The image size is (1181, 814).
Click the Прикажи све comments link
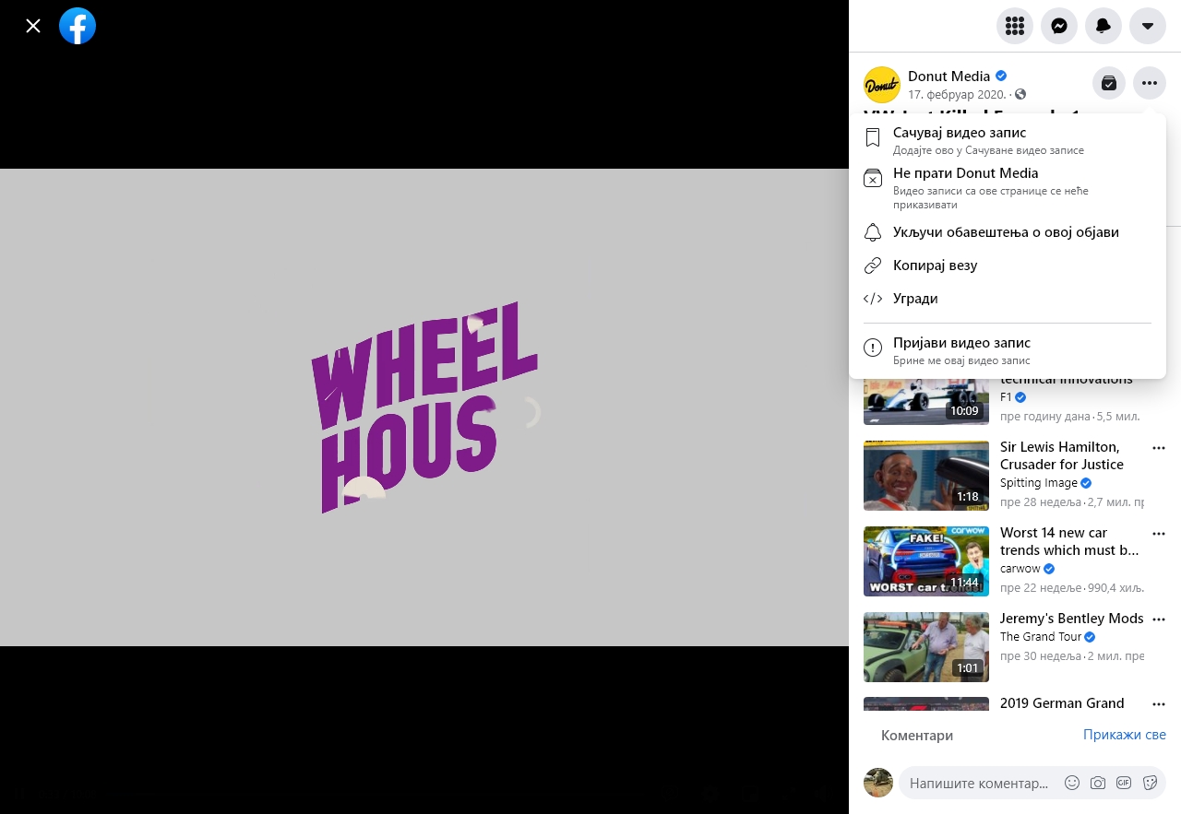click(x=1125, y=735)
